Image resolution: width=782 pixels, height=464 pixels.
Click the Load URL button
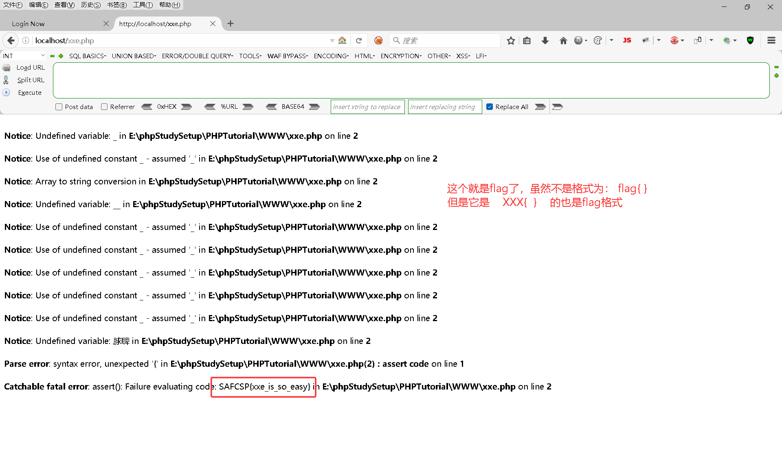click(x=31, y=68)
